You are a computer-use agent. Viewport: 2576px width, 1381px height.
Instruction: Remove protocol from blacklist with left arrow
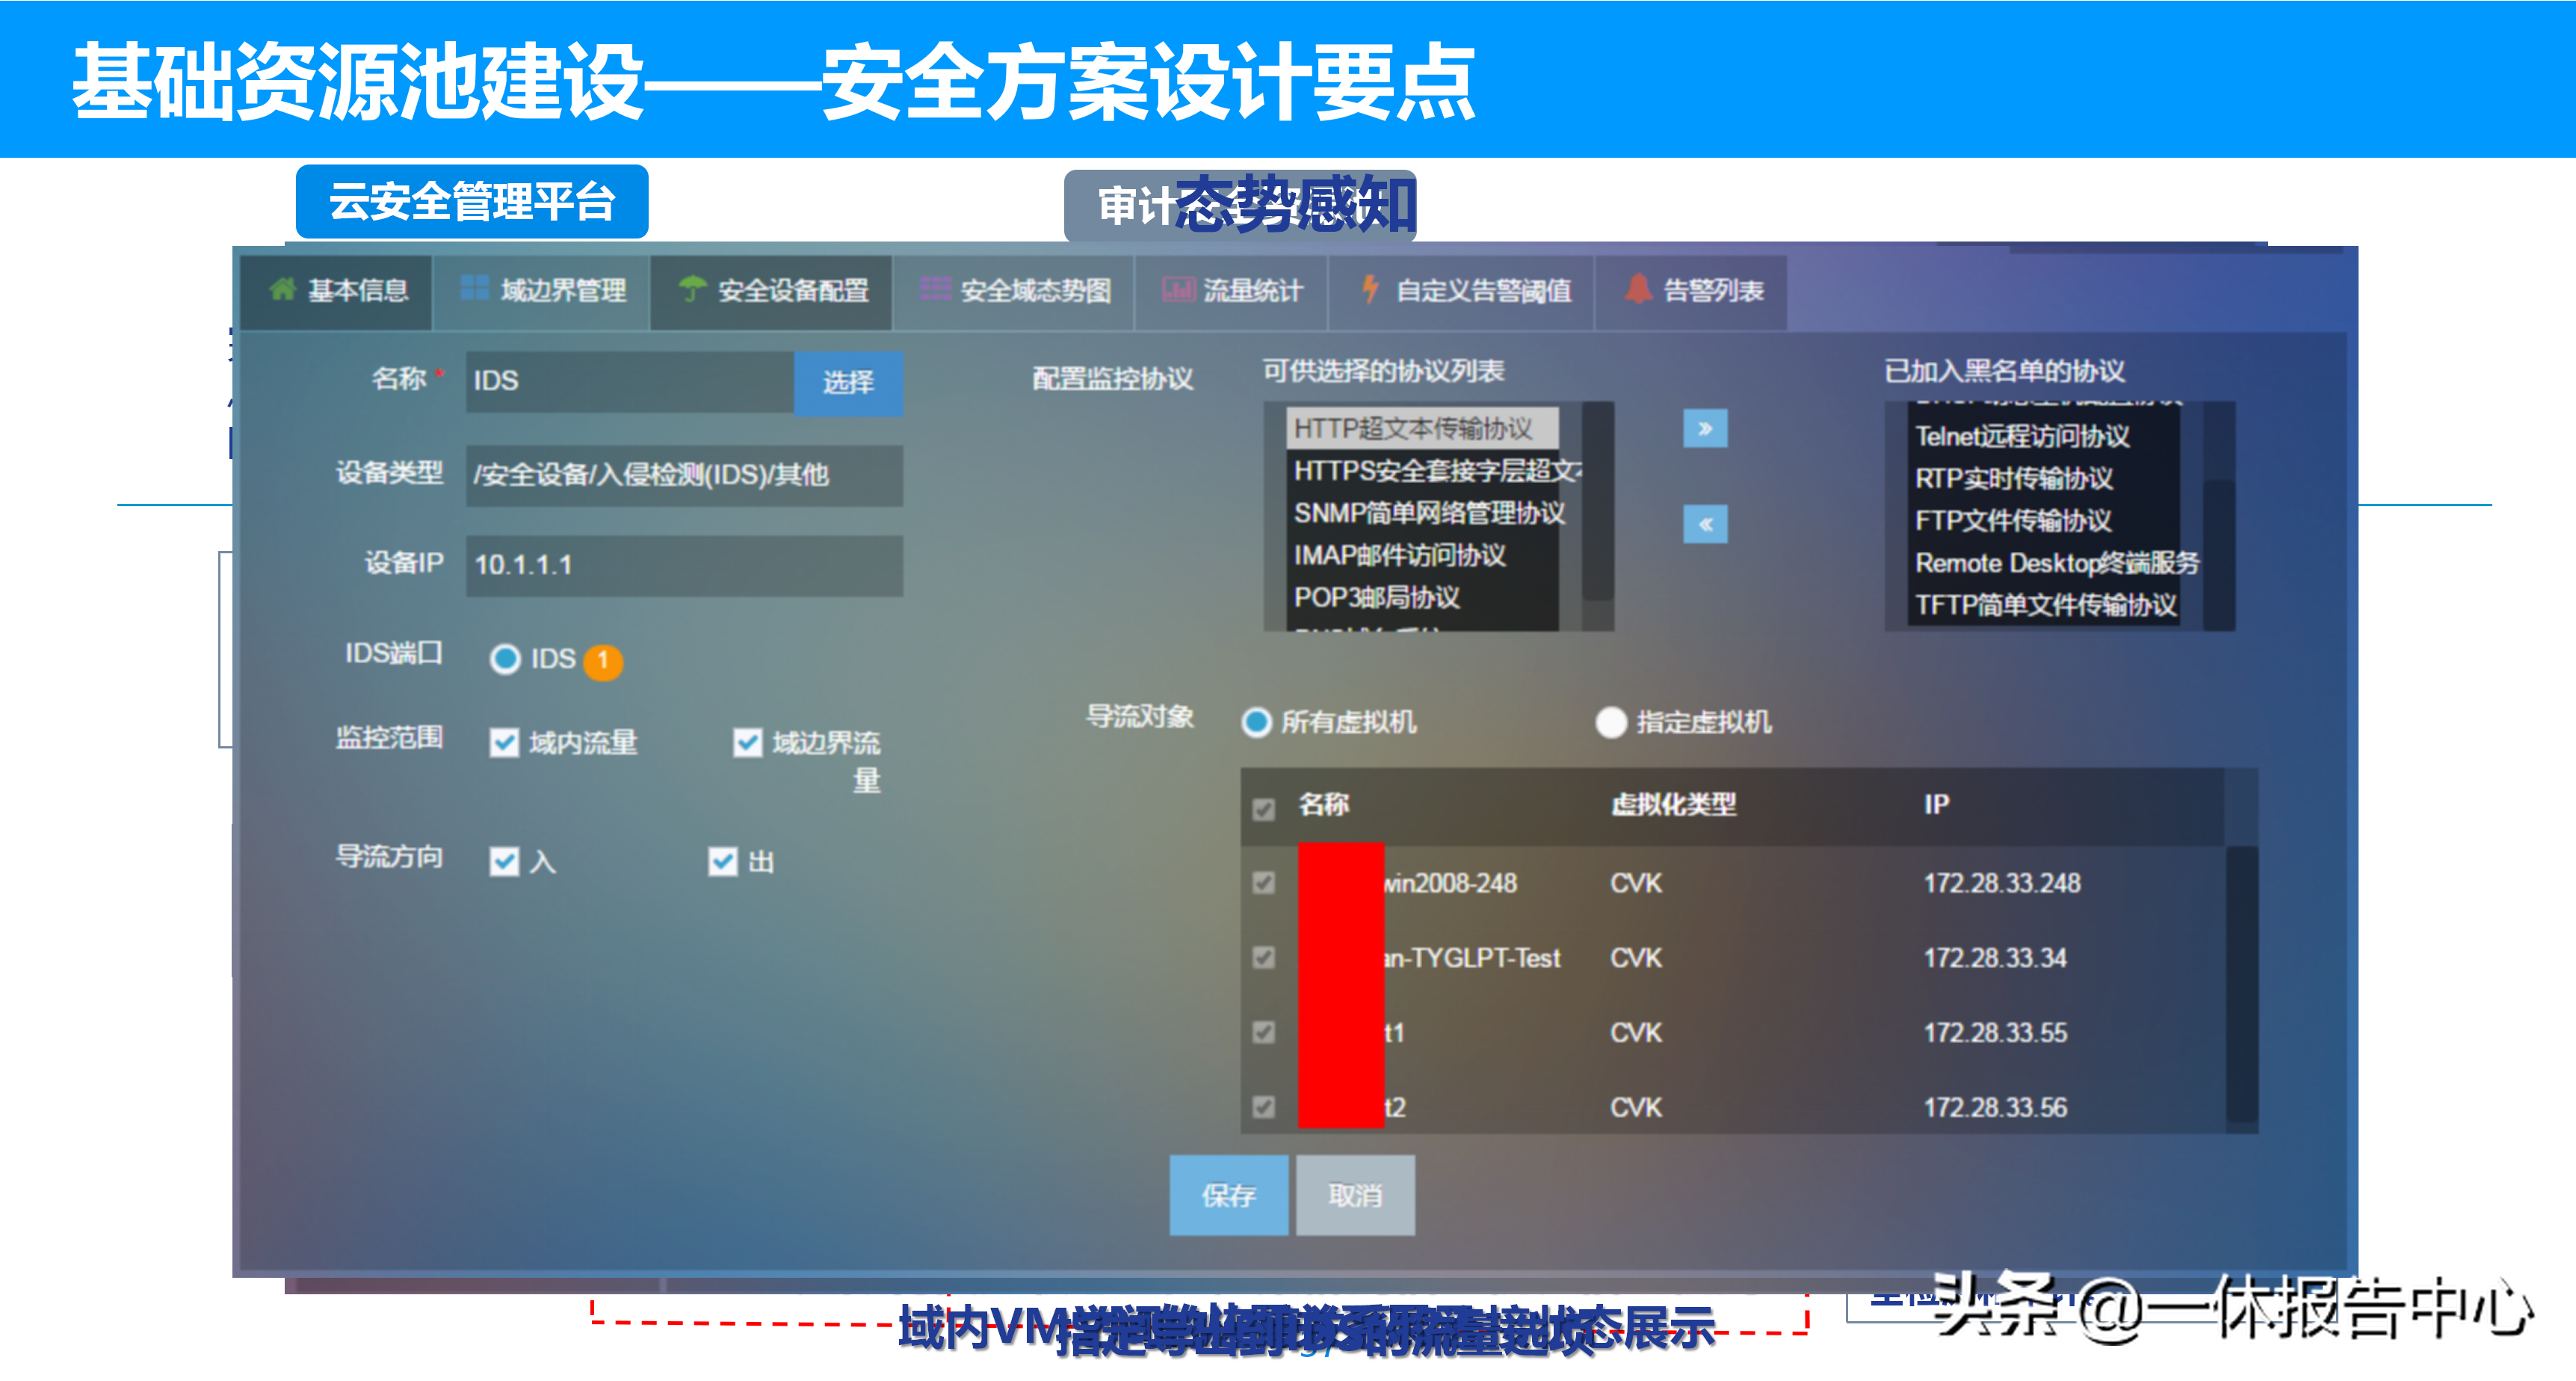pos(1705,523)
